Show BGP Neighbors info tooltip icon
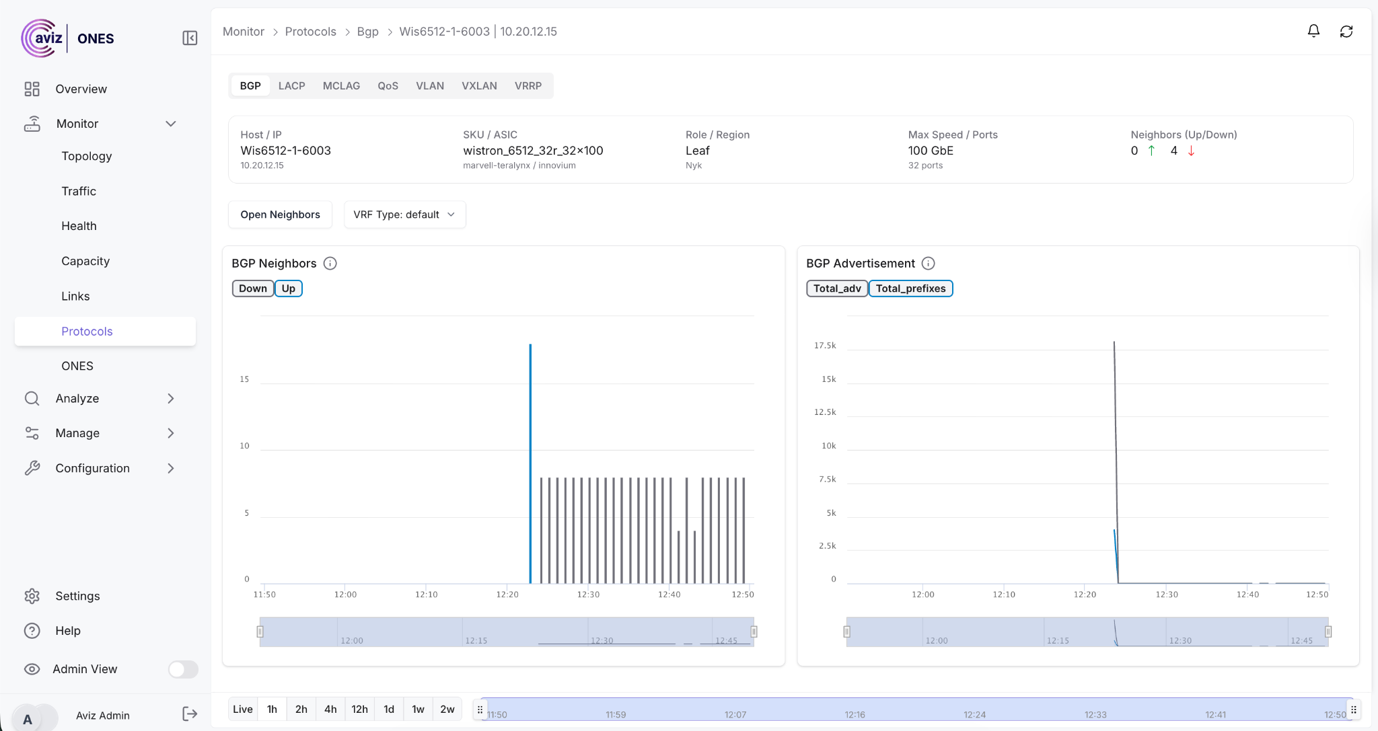1378x731 pixels. tap(330, 264)
